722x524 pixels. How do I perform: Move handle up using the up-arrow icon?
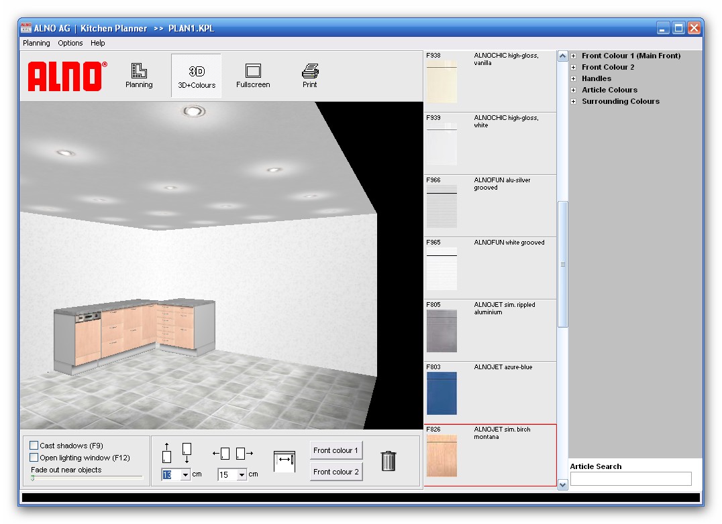tap(166, 453)
